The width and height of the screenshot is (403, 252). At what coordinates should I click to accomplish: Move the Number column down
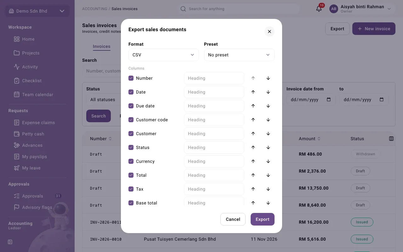268,78
